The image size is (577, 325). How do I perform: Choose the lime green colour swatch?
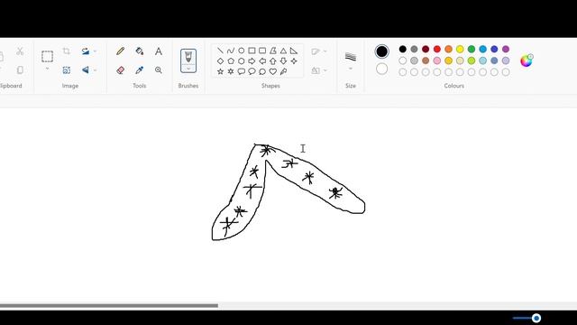click(x=472, y=60)
